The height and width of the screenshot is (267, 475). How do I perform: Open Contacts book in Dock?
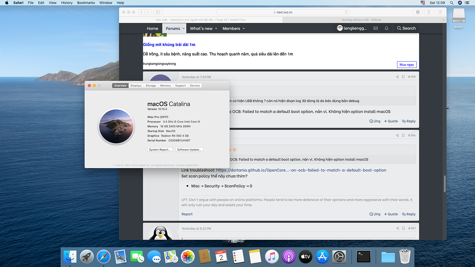tap(204, 257)
